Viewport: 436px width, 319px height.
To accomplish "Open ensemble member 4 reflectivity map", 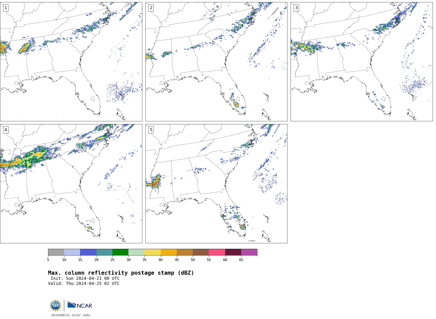I will pyautogui.click(x=71, y=184).
